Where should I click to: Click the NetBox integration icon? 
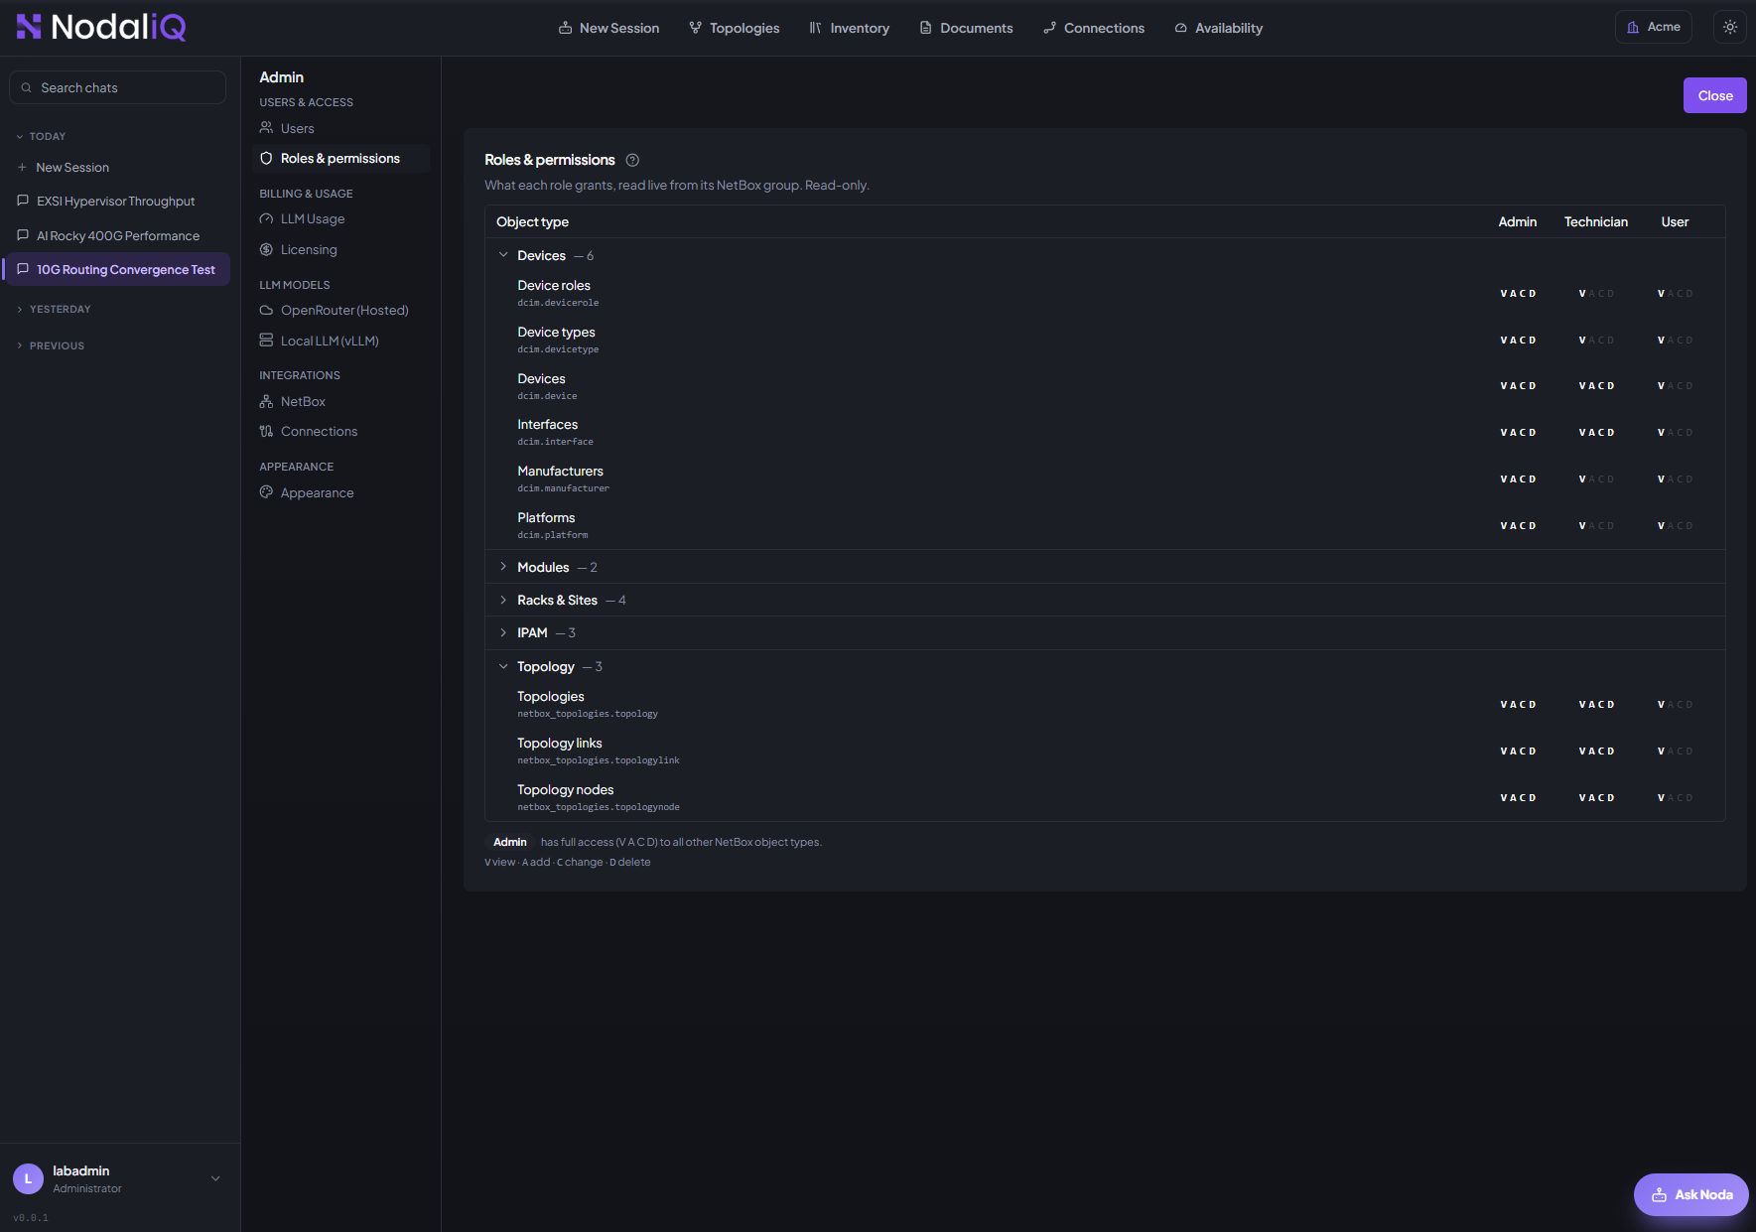coord(266,401)
